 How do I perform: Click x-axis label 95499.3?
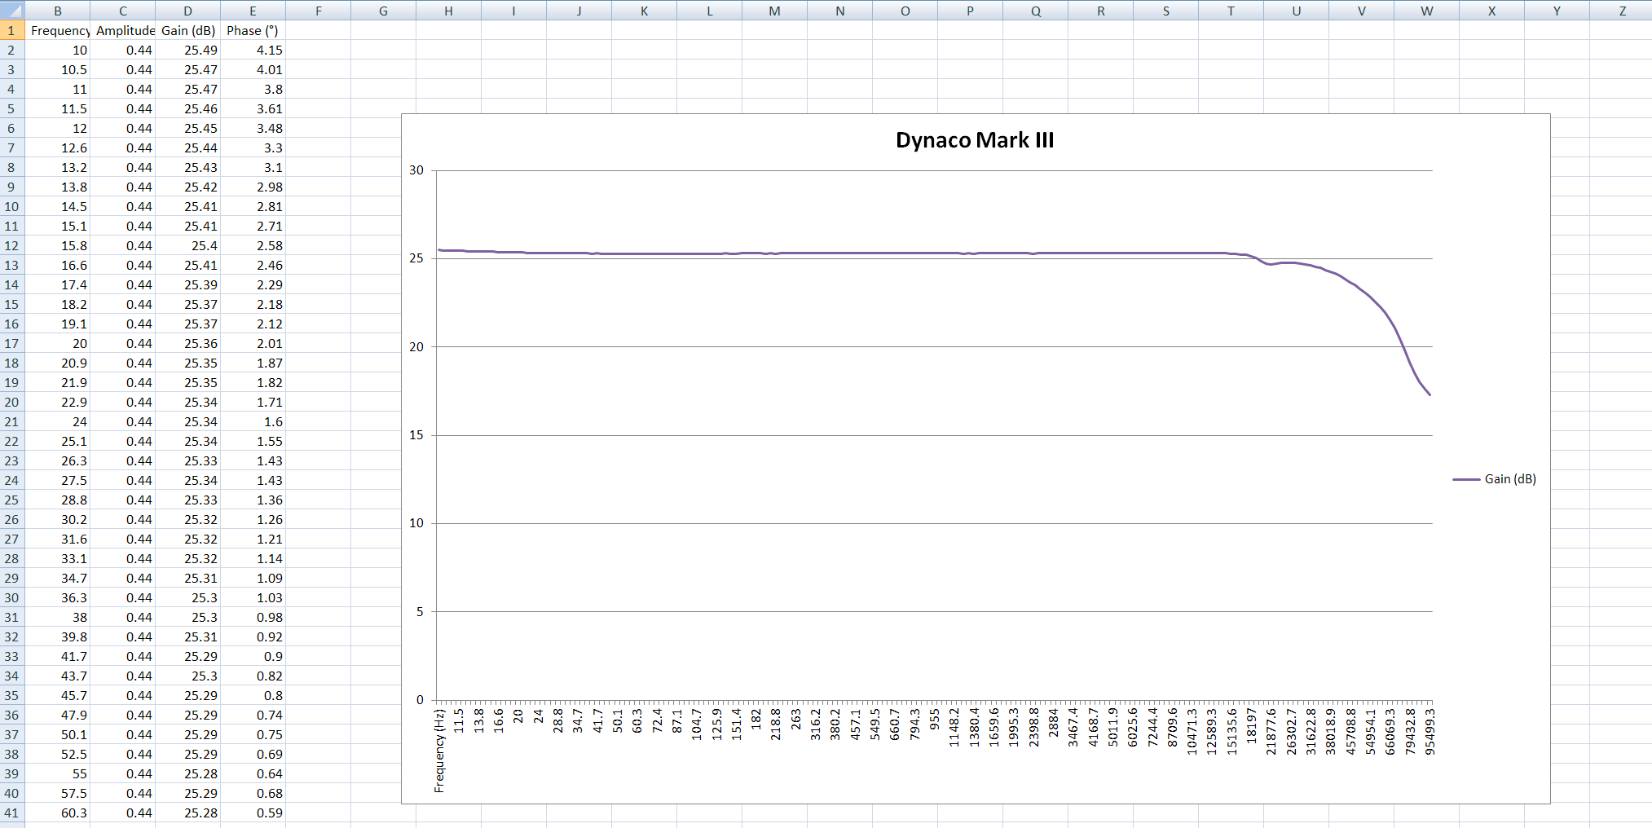(x=1430, y=732)
